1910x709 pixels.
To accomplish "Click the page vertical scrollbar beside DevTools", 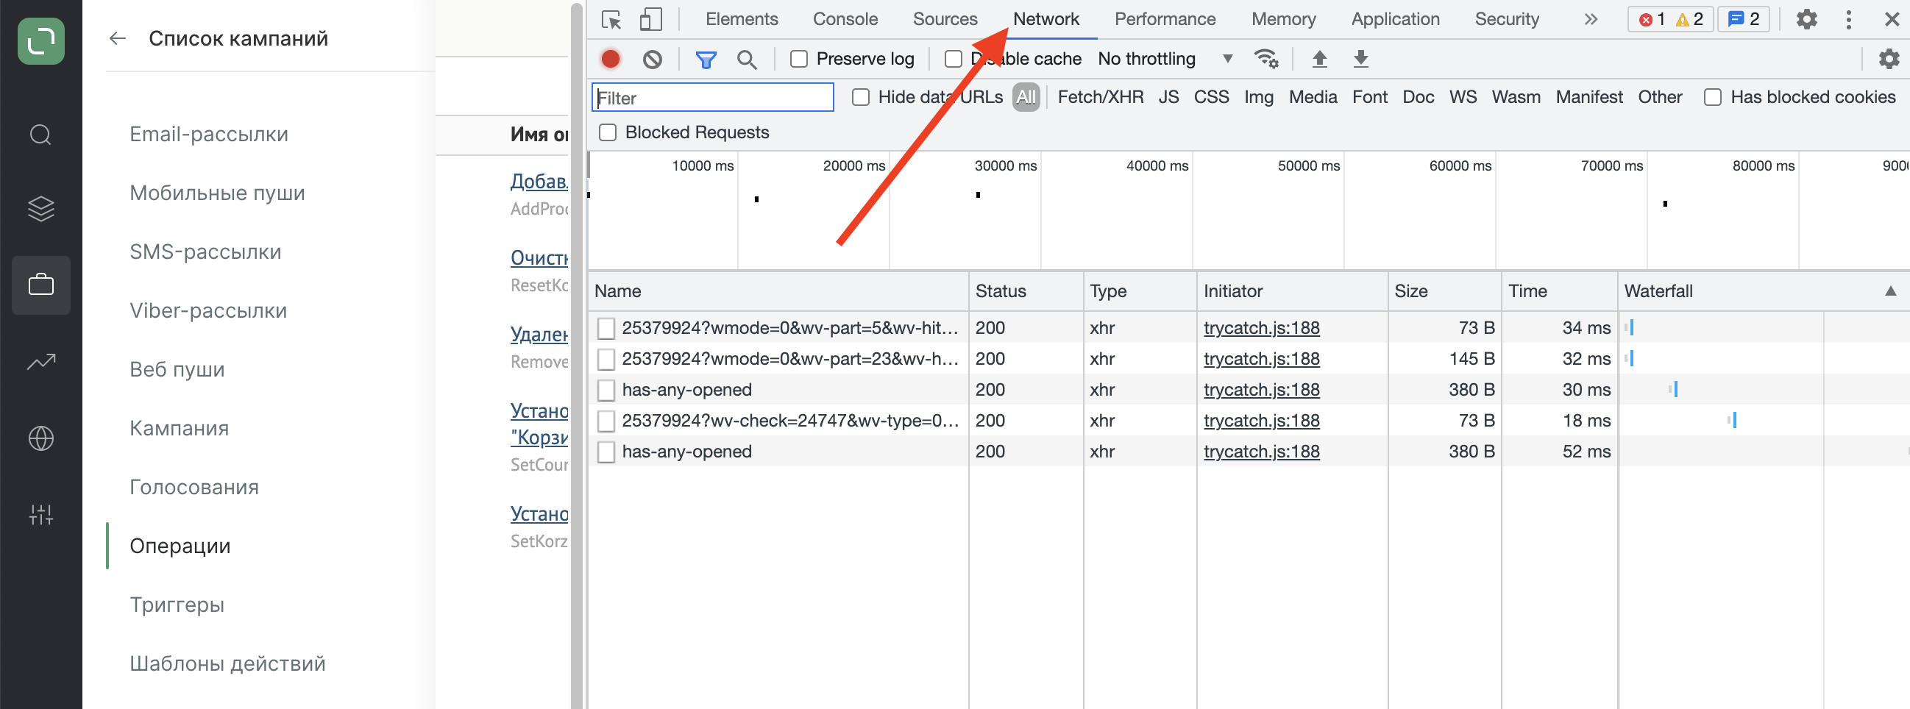I will pos(576,356).
